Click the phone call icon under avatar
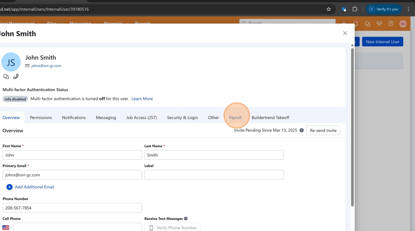The image size is (415, 231). pos(16,76)
